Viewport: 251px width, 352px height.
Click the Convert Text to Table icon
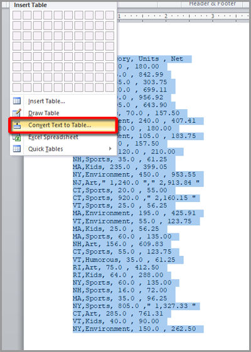coord(17,125)
